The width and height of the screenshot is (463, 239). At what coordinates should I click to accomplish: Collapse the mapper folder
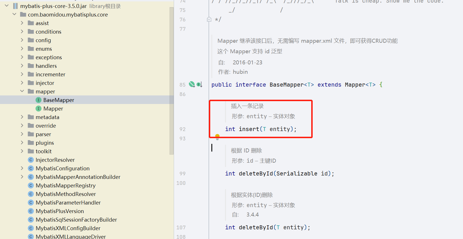tap(22, 91)
